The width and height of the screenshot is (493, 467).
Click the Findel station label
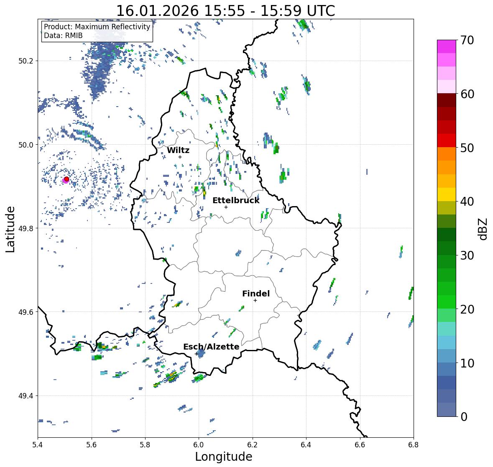click(x=255, y=293)
